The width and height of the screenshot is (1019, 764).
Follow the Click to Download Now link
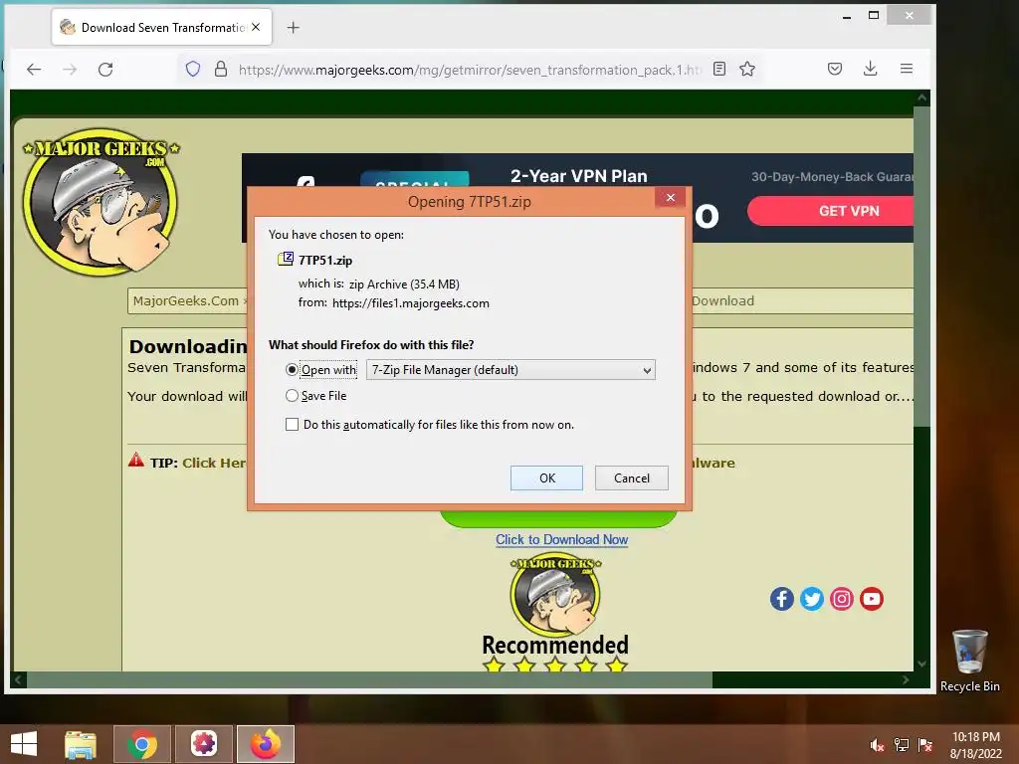pos(561,540)
